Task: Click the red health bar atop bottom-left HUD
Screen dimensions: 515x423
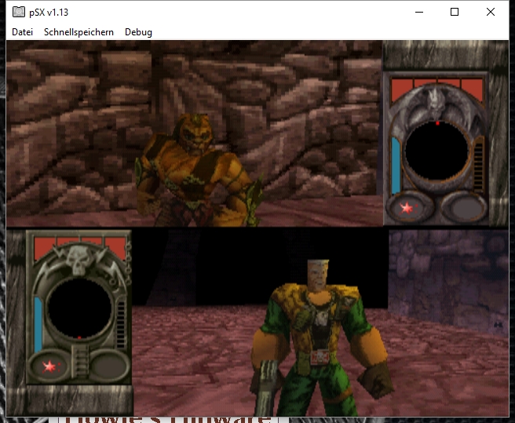Action: coord(79,247)
